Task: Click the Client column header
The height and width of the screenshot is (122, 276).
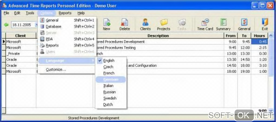Action: click(21, 36)
